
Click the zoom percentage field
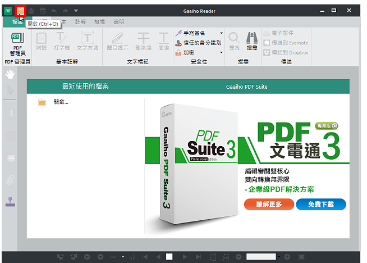261,257
